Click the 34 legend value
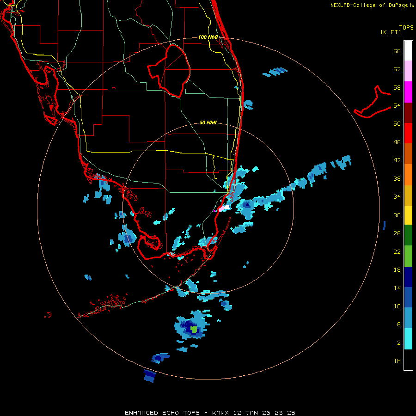 coord(397,197)
